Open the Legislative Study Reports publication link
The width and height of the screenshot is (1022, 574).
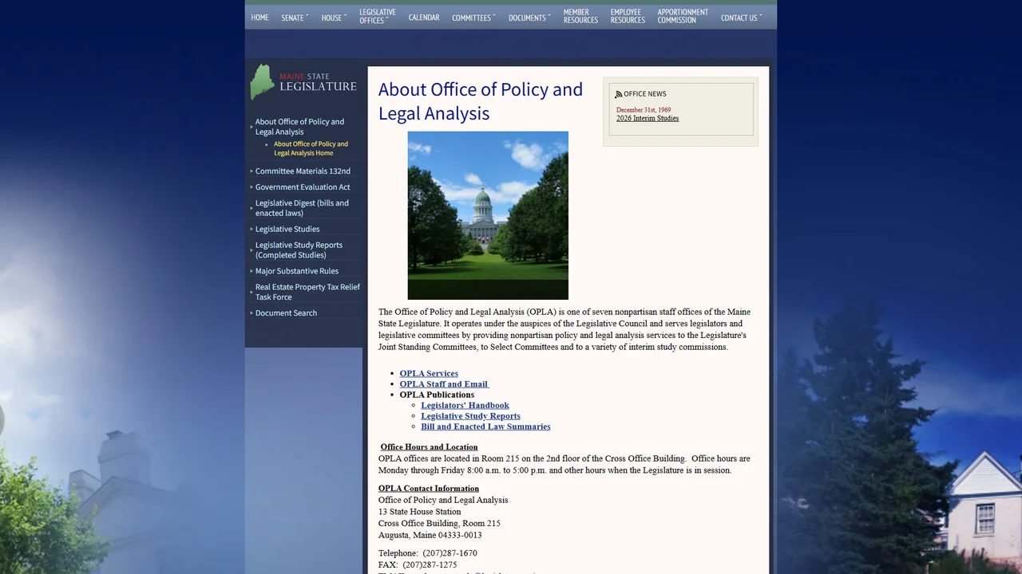click(x=470, y=416)
